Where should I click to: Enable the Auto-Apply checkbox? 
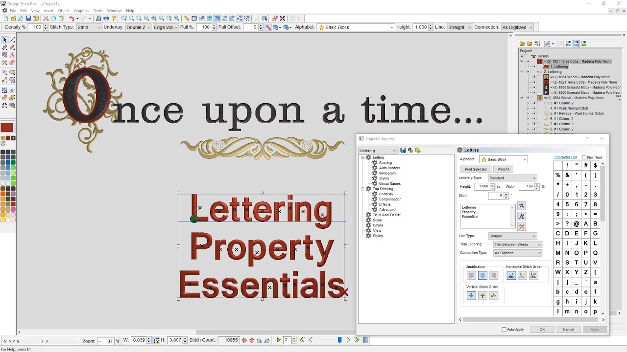(x=505, y=330)
